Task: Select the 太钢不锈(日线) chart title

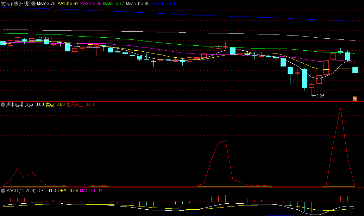Action: click(15, 4)
